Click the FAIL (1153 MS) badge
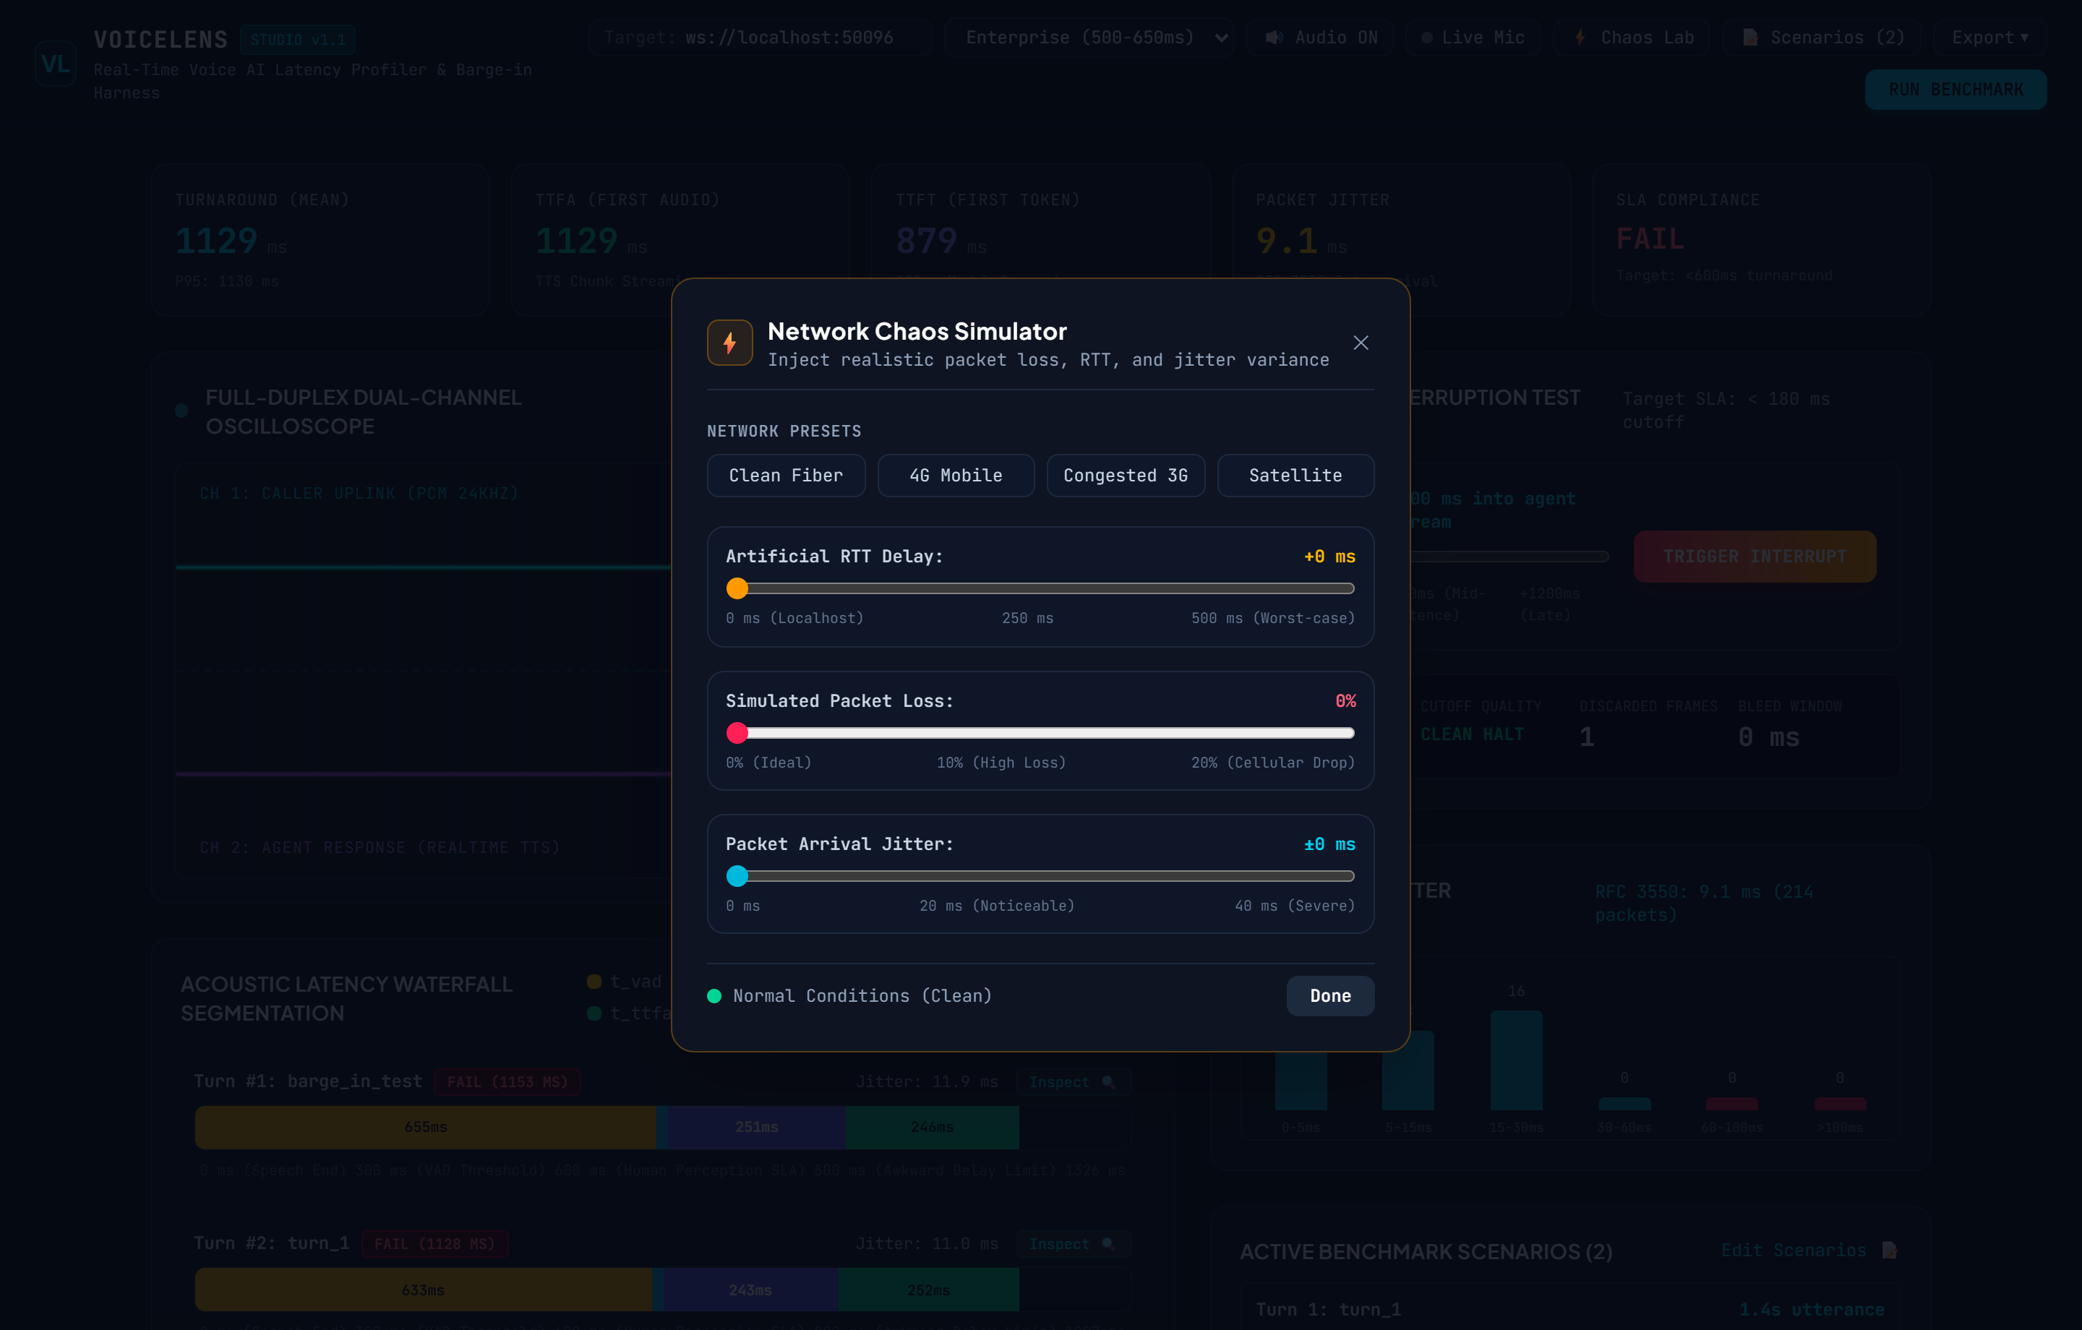Image resolution: width=2082 pixels, height=1330 pixels. coord(507,1083)
